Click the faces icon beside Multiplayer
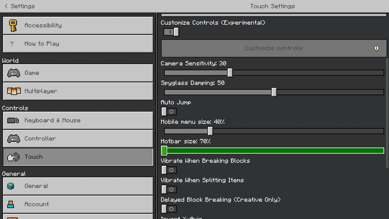The width and height of the screenshot is (389, 219). click(x=14, y=91)
